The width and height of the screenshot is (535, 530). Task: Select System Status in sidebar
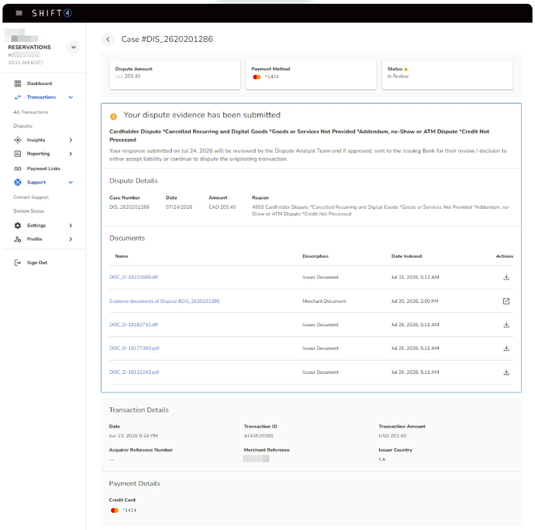click(29, 211)
